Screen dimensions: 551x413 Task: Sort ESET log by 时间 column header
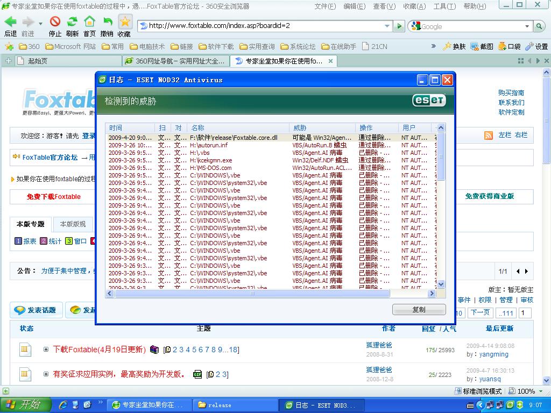[x=130, y=128]
